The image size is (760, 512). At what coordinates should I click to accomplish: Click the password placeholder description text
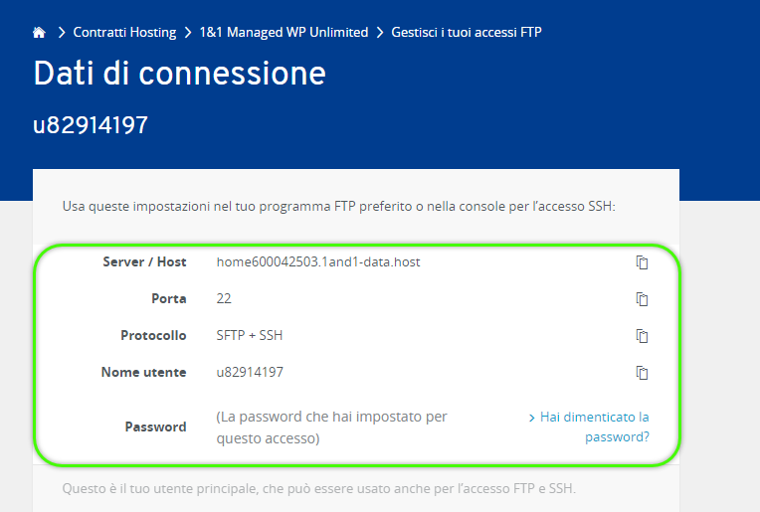coord(331,427)
